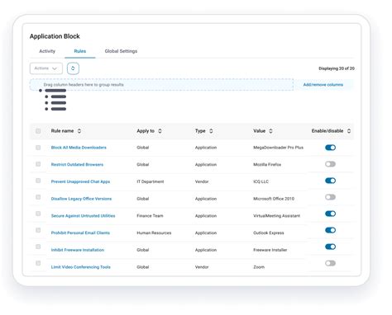Check the Prohibit Personal Email Clients row checkbox
The image size is (392, 315).
(x=38, y=230)
